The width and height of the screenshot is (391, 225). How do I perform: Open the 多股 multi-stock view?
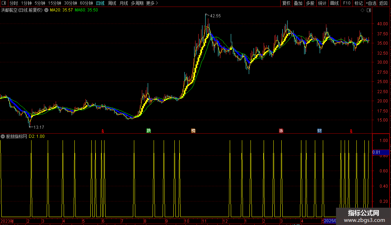tap(310, 3)
